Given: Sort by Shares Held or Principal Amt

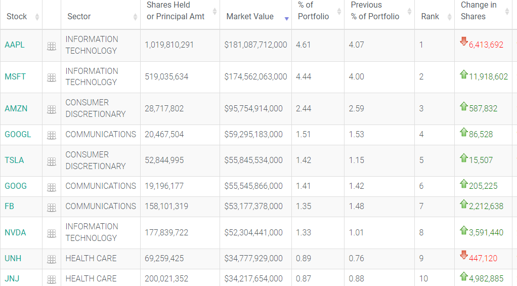Looking at the screenshot, I should click(176, 11).
